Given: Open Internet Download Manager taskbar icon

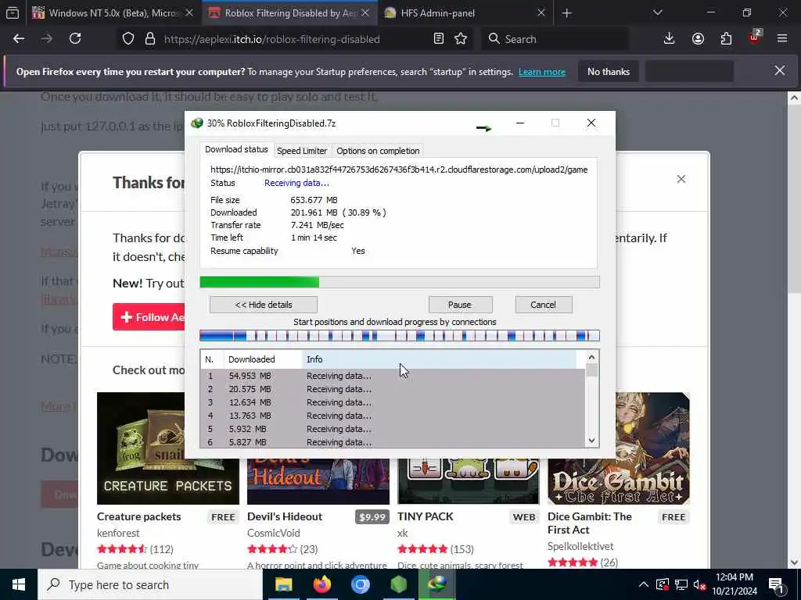Looking at the screenshot, I should [437, 584].
